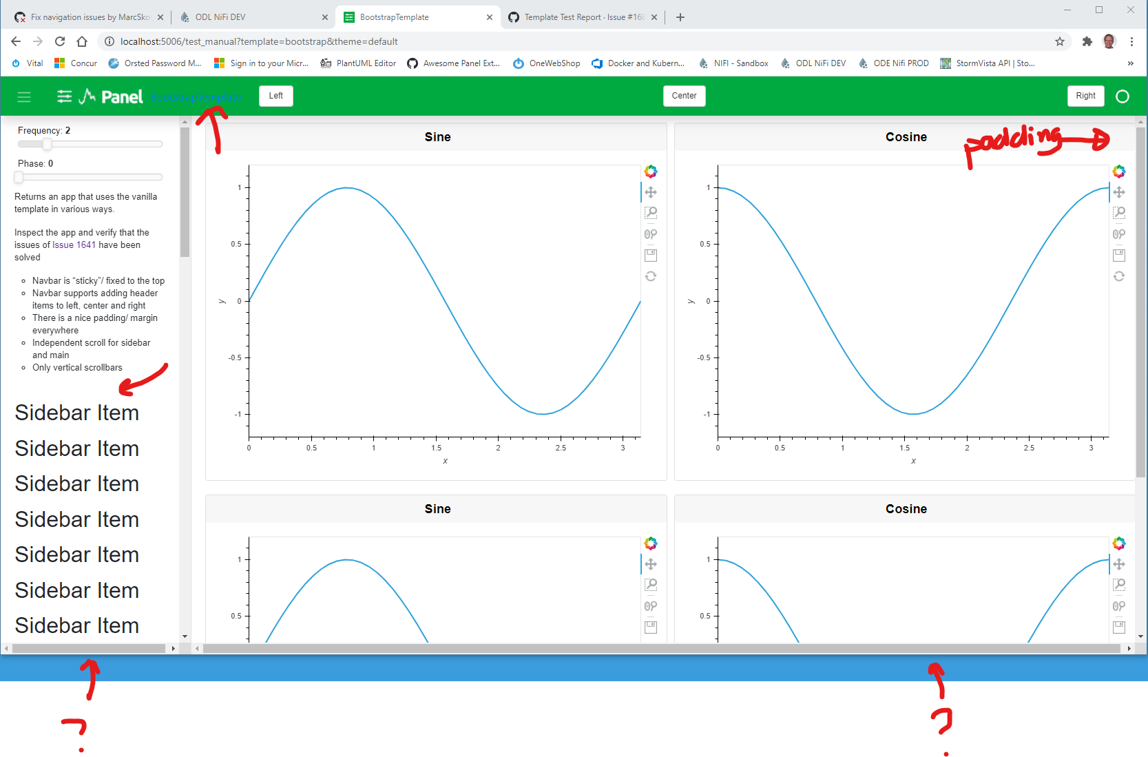Screen dimensions: 1148x757
Task: Reset the Sine plot view
Action: click(x=651, y=276)
